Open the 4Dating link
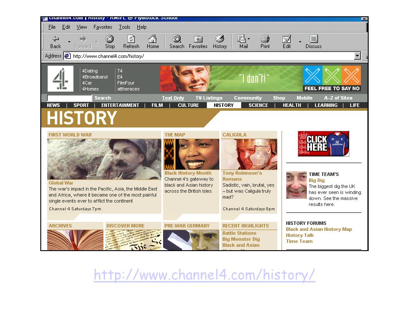 click(90, 71)
